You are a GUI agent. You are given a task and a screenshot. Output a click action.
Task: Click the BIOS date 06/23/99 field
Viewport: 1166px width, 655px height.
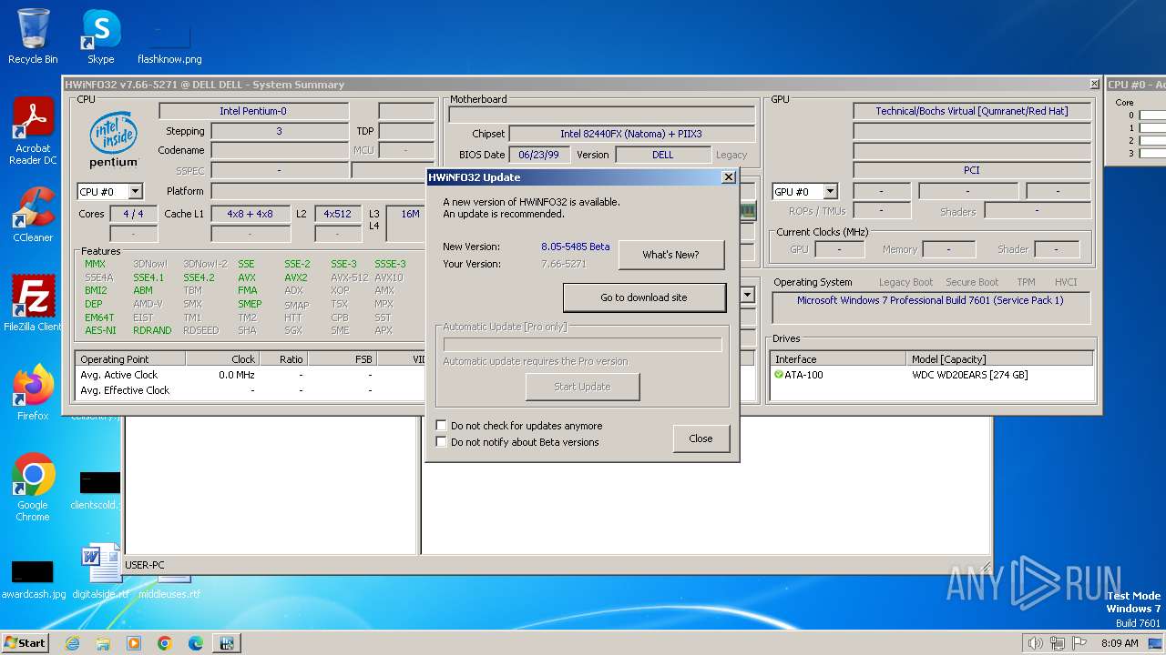[x=538, y=155]
